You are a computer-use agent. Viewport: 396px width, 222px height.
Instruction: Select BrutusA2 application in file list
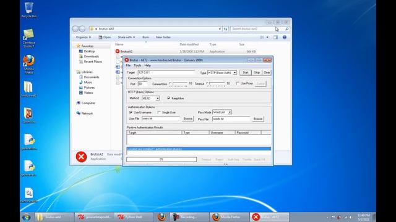(x=185, y=51)
